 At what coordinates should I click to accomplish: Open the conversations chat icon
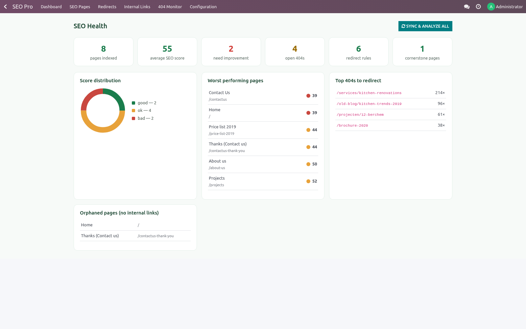[x=466, y=7]
